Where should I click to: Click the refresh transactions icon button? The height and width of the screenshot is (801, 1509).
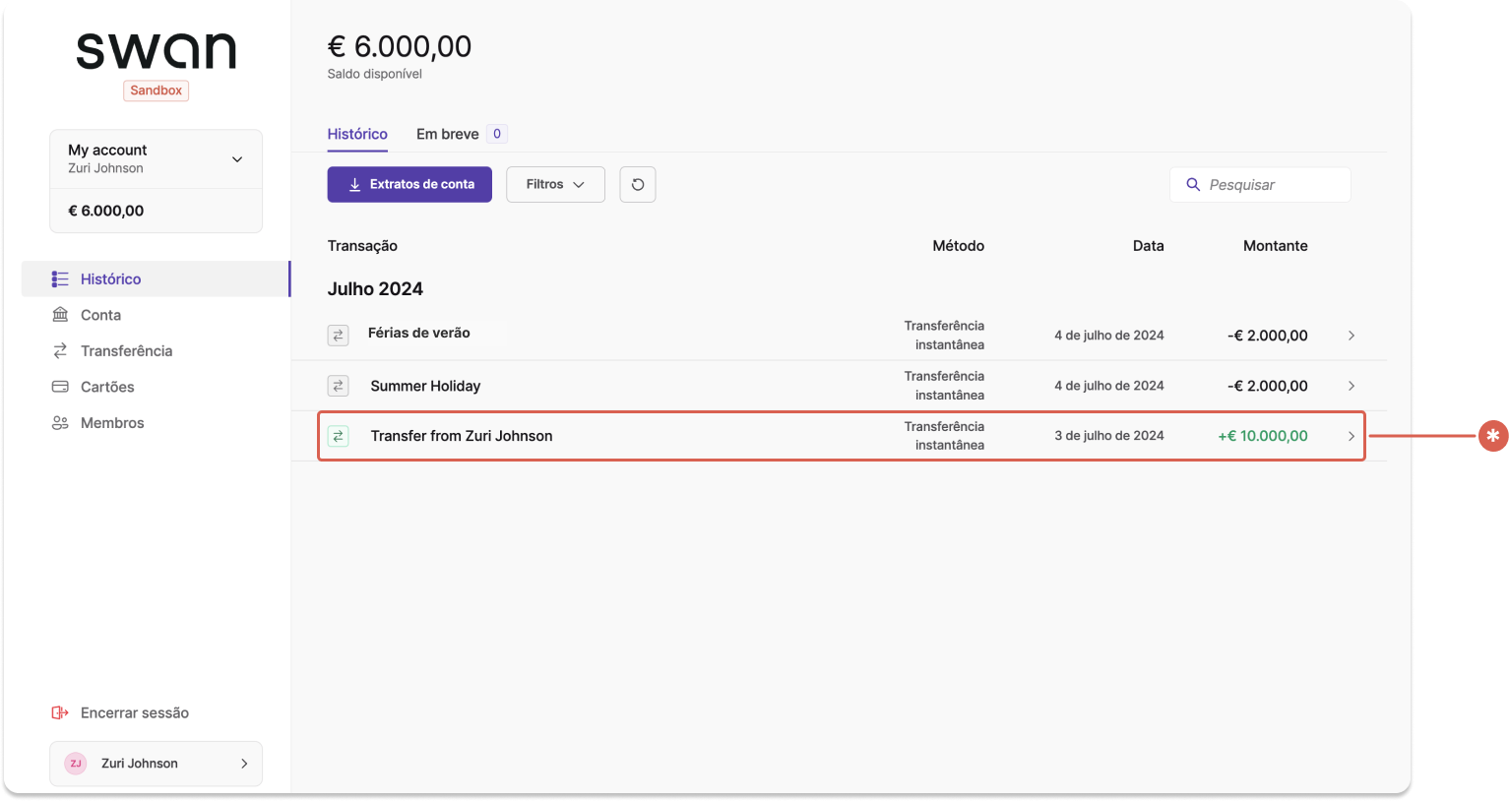[x=638, y=185]
